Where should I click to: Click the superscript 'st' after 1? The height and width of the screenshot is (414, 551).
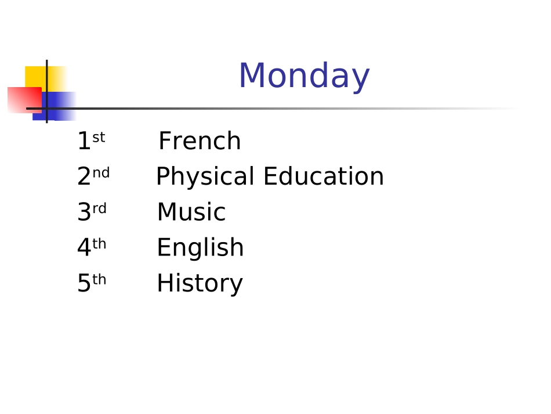[99, 137]
